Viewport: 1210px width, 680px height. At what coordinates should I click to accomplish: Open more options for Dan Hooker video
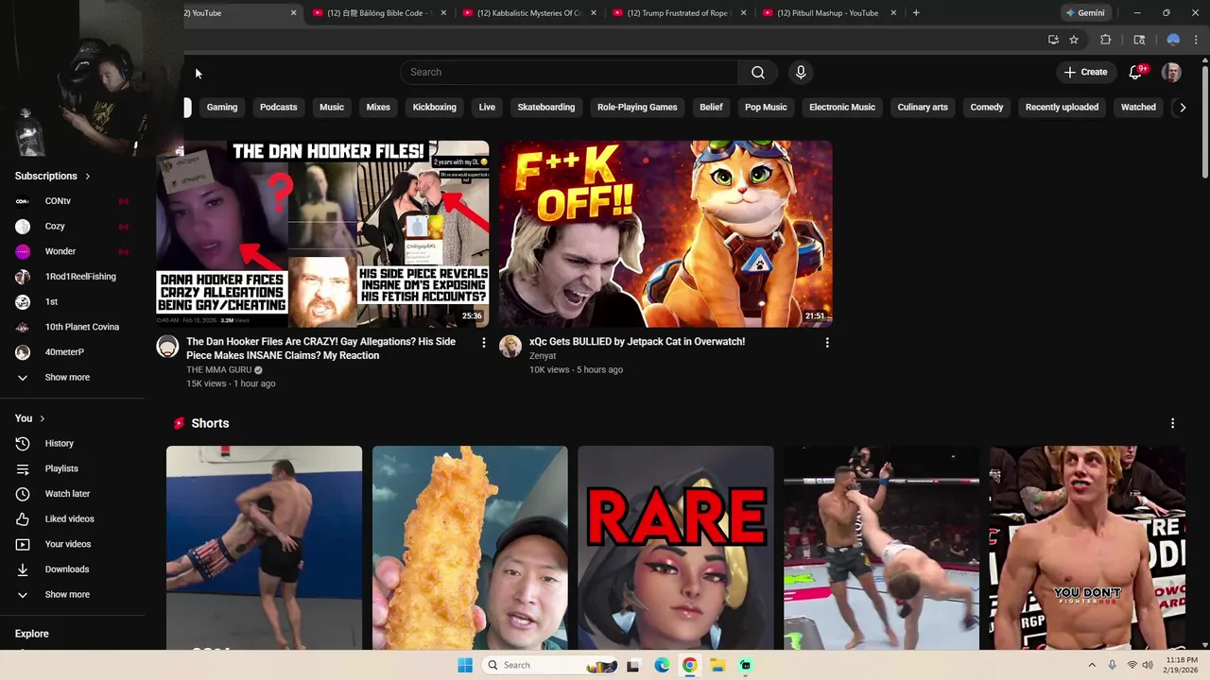(x=483, y=343)
